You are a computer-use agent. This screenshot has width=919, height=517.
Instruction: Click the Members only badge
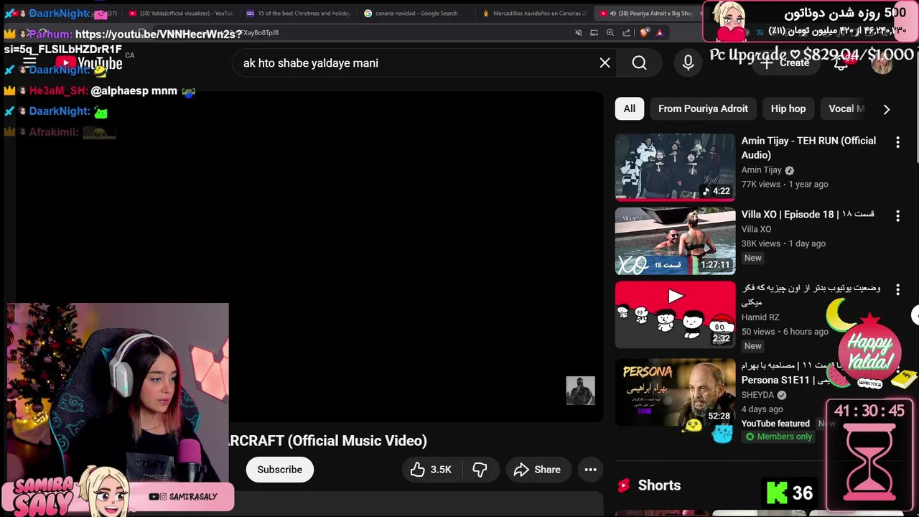coord(778,437)
